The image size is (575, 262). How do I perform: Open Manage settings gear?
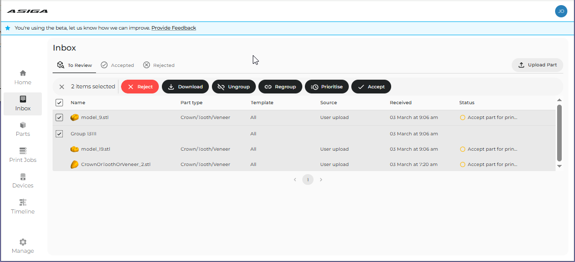click(23, 246)
